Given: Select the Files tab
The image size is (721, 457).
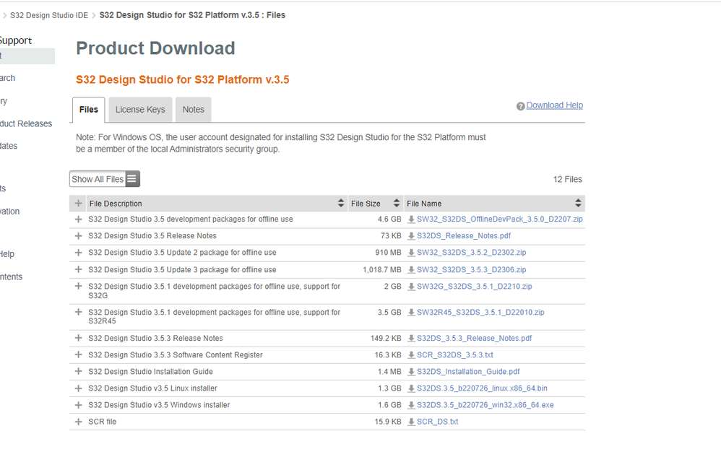Looking at the screenshot, I should click(88, 109).
